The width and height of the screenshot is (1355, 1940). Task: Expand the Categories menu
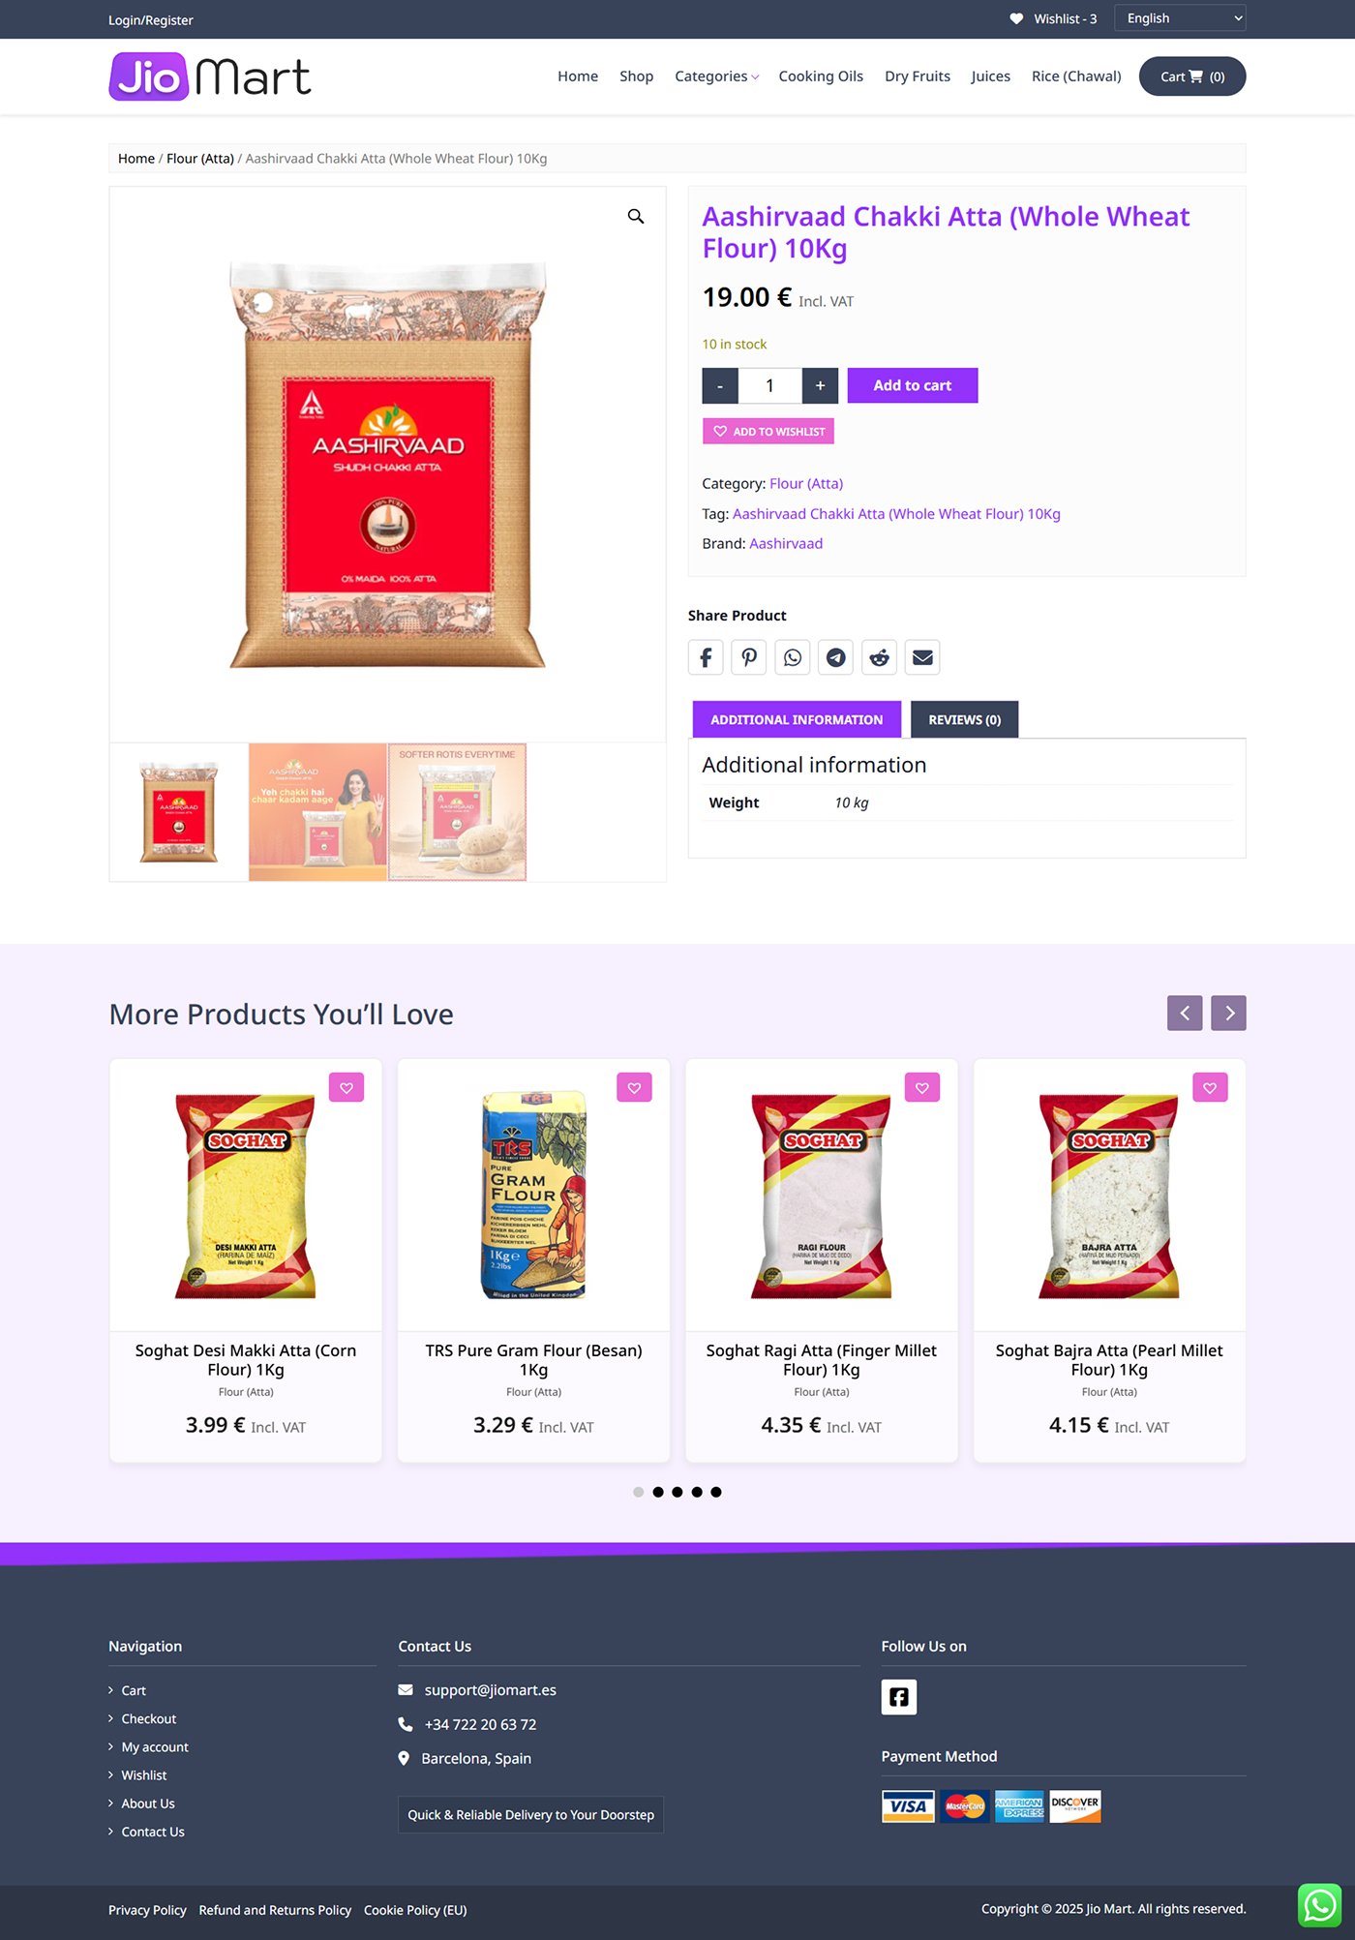716,76
